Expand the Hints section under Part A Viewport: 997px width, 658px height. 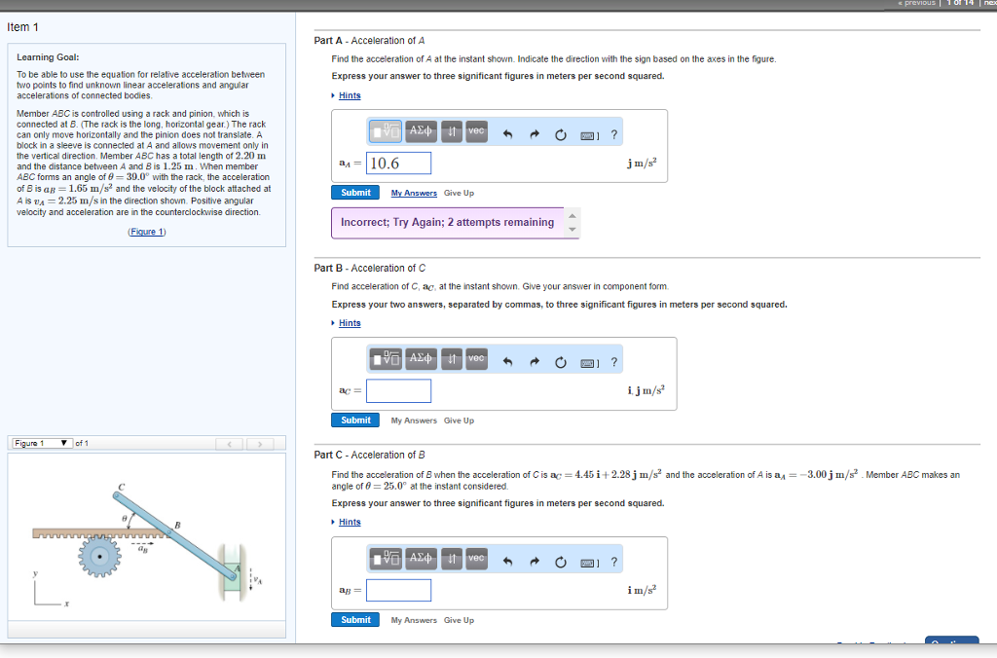[347, 94]
